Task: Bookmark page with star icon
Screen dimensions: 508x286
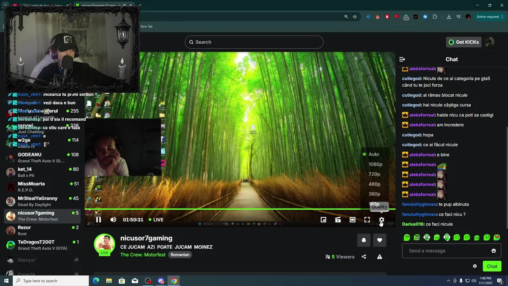Action: coord(355,17)
